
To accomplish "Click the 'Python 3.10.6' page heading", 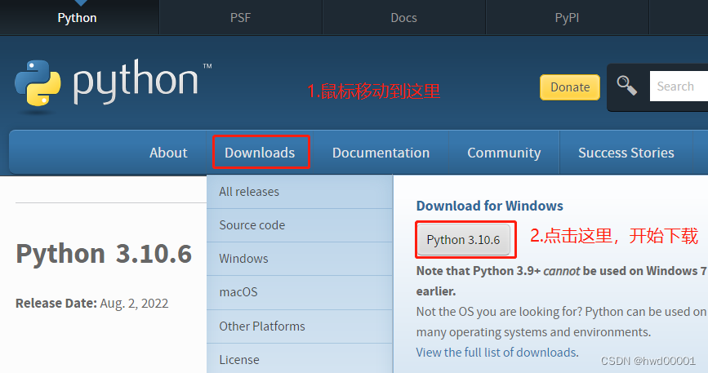I will point(104,254).
